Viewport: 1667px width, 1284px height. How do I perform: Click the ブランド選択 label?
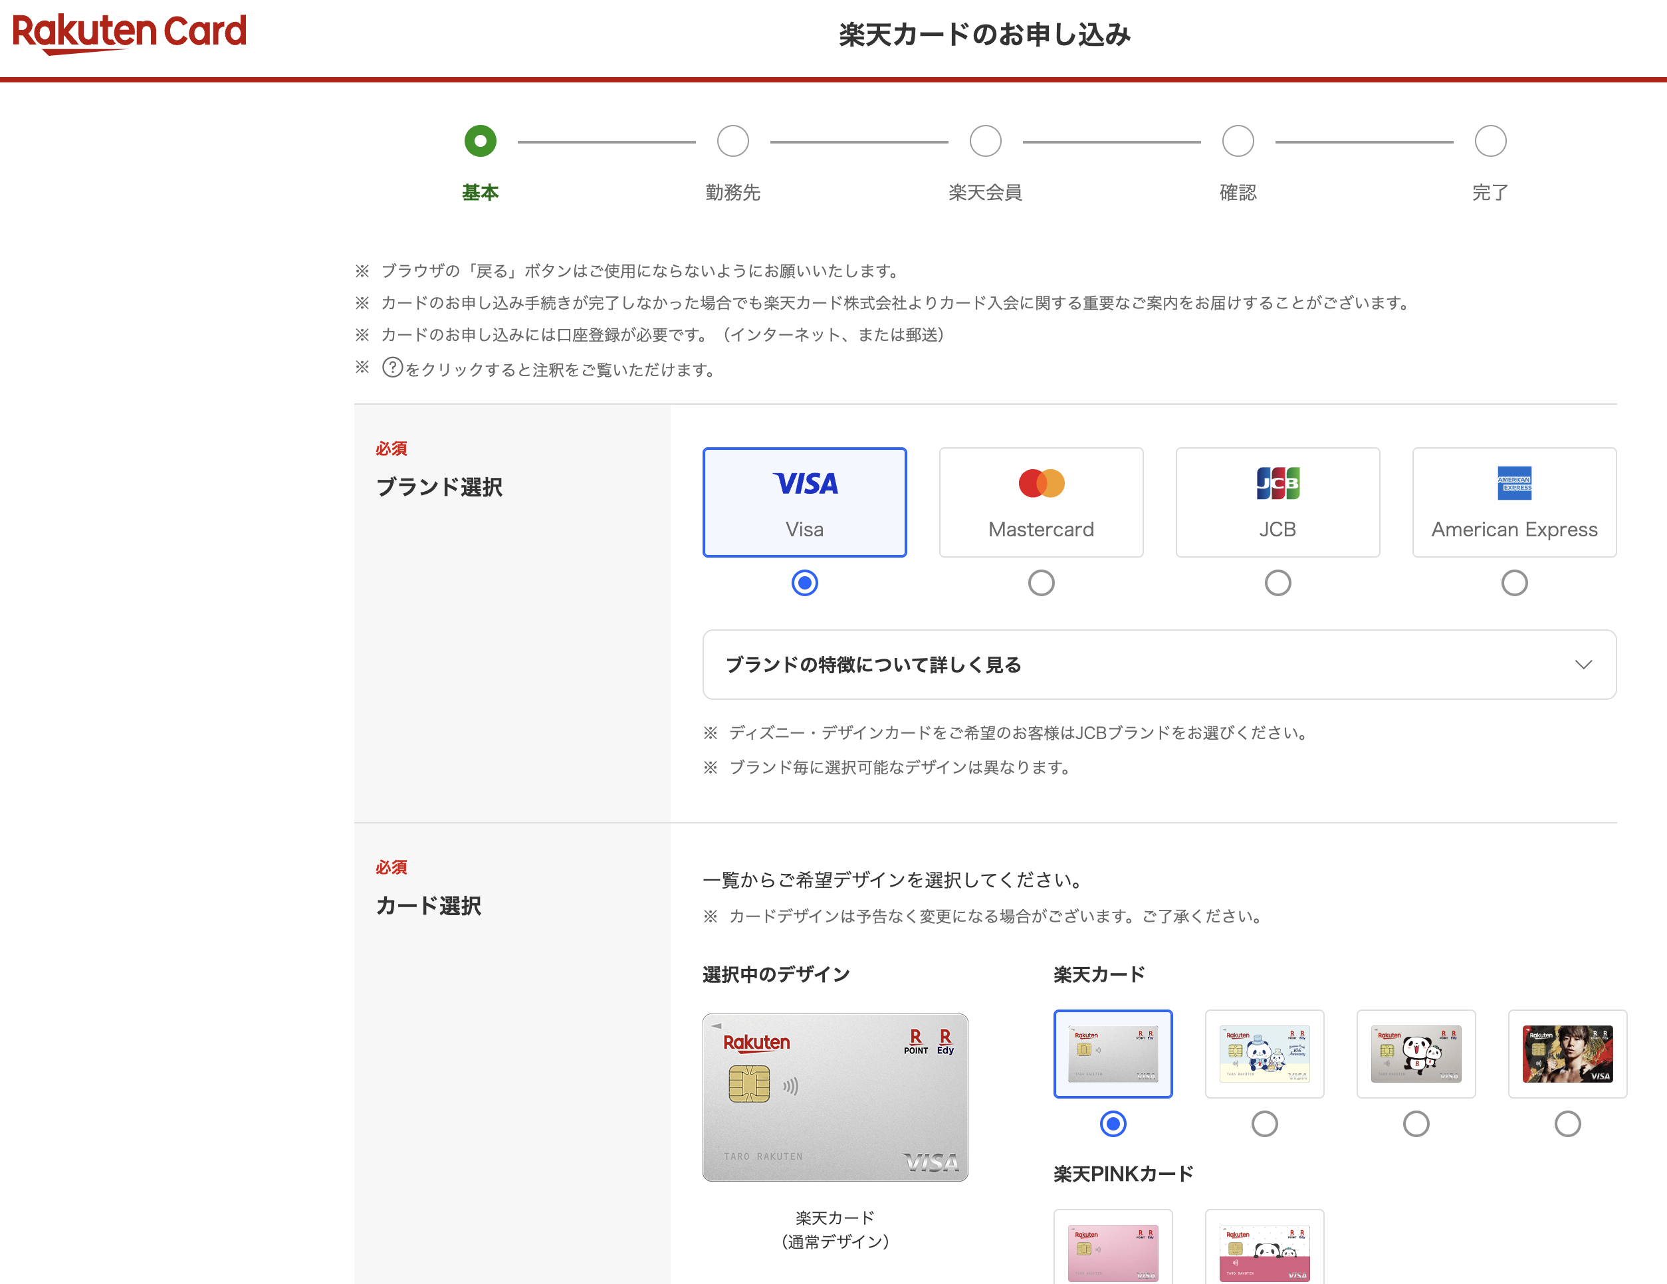coord(439,487)
